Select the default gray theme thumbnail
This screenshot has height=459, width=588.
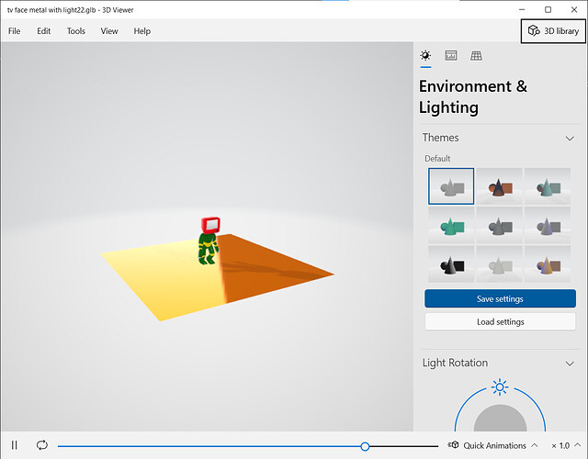click(451, 186)
